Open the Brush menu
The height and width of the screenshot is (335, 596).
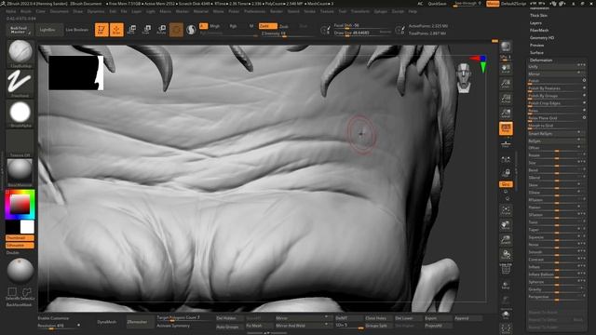(x=26, y=11)
